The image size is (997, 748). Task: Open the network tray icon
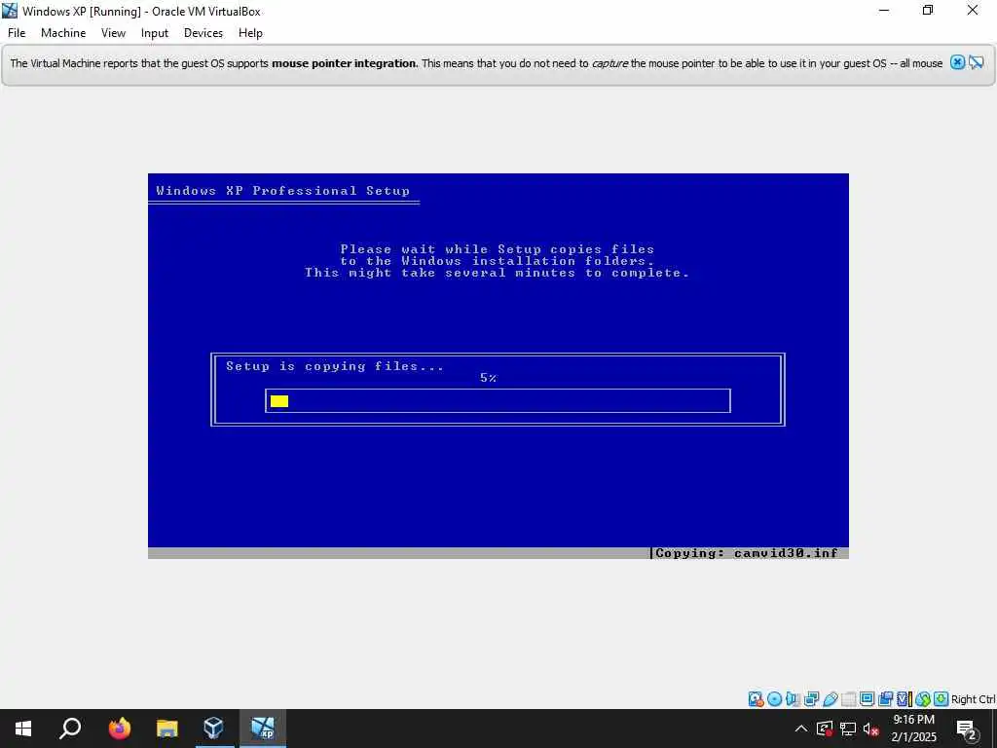tap(848, 729)
